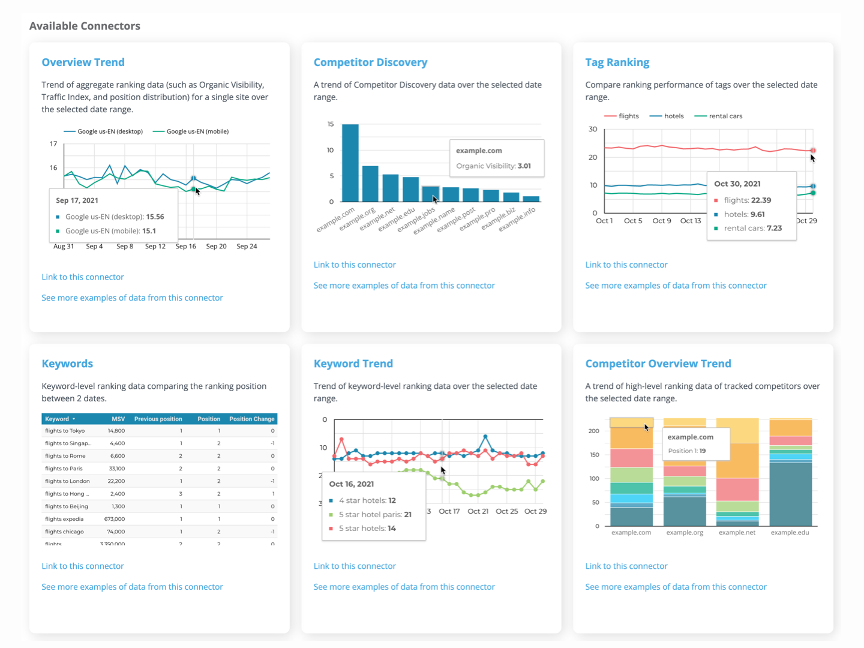Viewport: 864px width, 648px height.
Task: Click the '4 star hotels: 12' tooltip line
Action: pyautogui.click(x=362, y=500)
